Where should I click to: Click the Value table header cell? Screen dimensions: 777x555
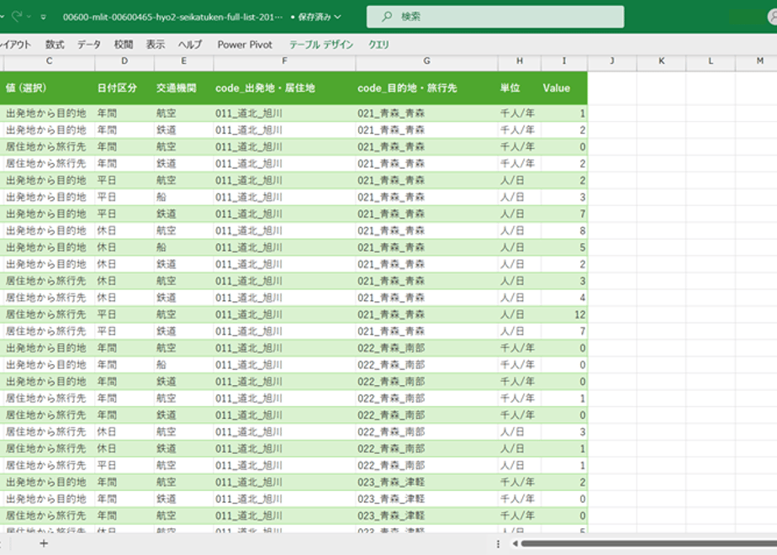pos(564,88)
